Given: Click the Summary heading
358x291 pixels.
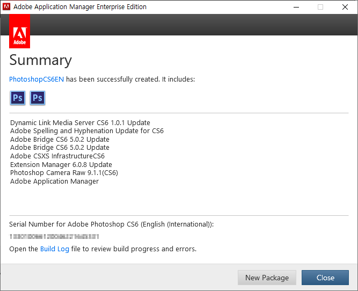Looking at the screenshot, I should click(41, 60).
